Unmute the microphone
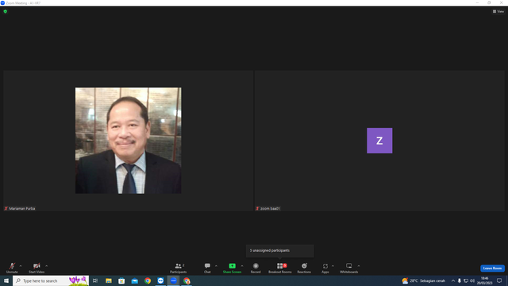 click(x=12, y=268)
